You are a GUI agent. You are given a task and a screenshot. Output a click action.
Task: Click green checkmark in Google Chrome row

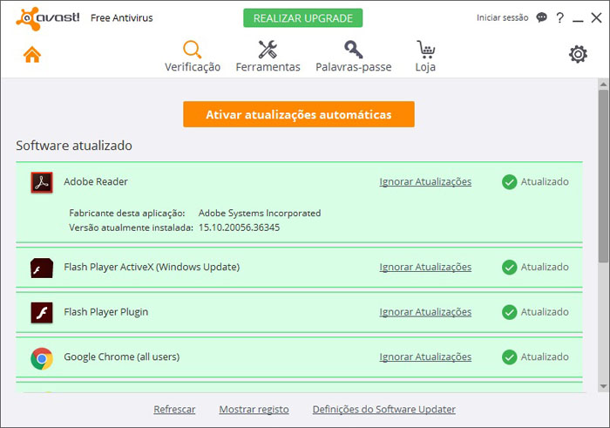[x=509, y=357]
